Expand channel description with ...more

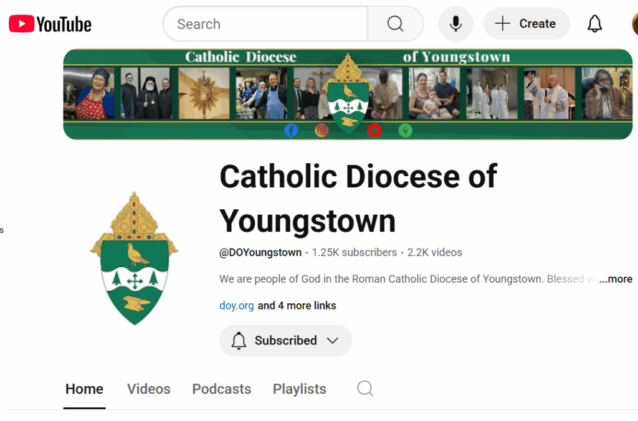[615, 279]
